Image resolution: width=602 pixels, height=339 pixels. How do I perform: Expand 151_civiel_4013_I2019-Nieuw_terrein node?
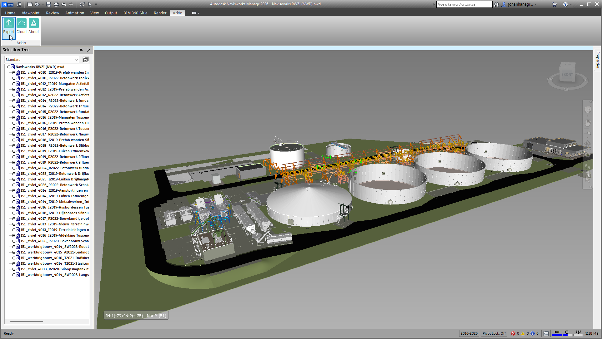click(x=14, y=224)
